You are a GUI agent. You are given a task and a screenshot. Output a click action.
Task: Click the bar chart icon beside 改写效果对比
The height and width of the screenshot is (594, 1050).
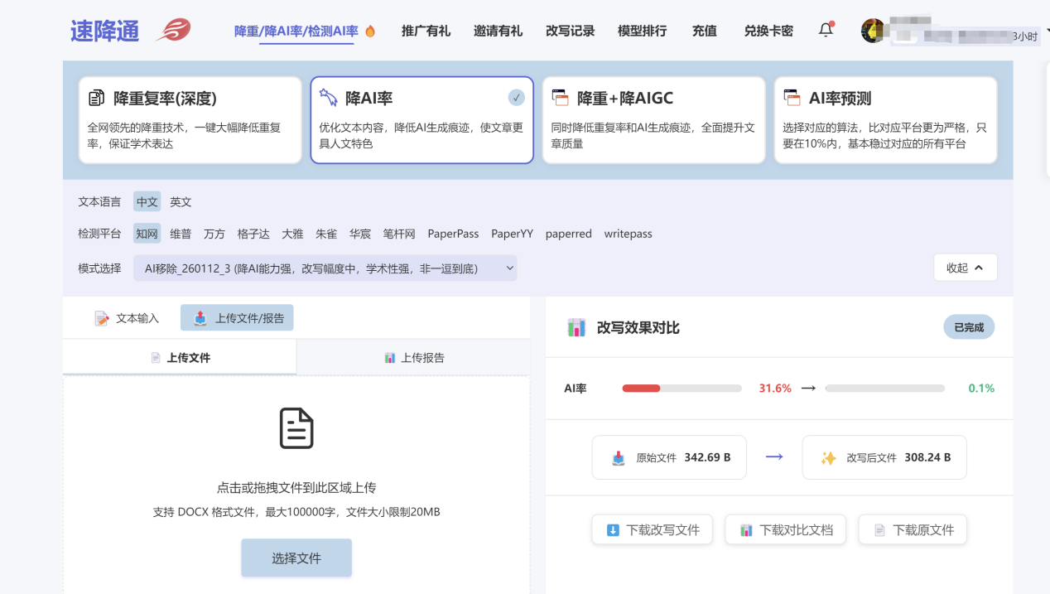point(576,328)
